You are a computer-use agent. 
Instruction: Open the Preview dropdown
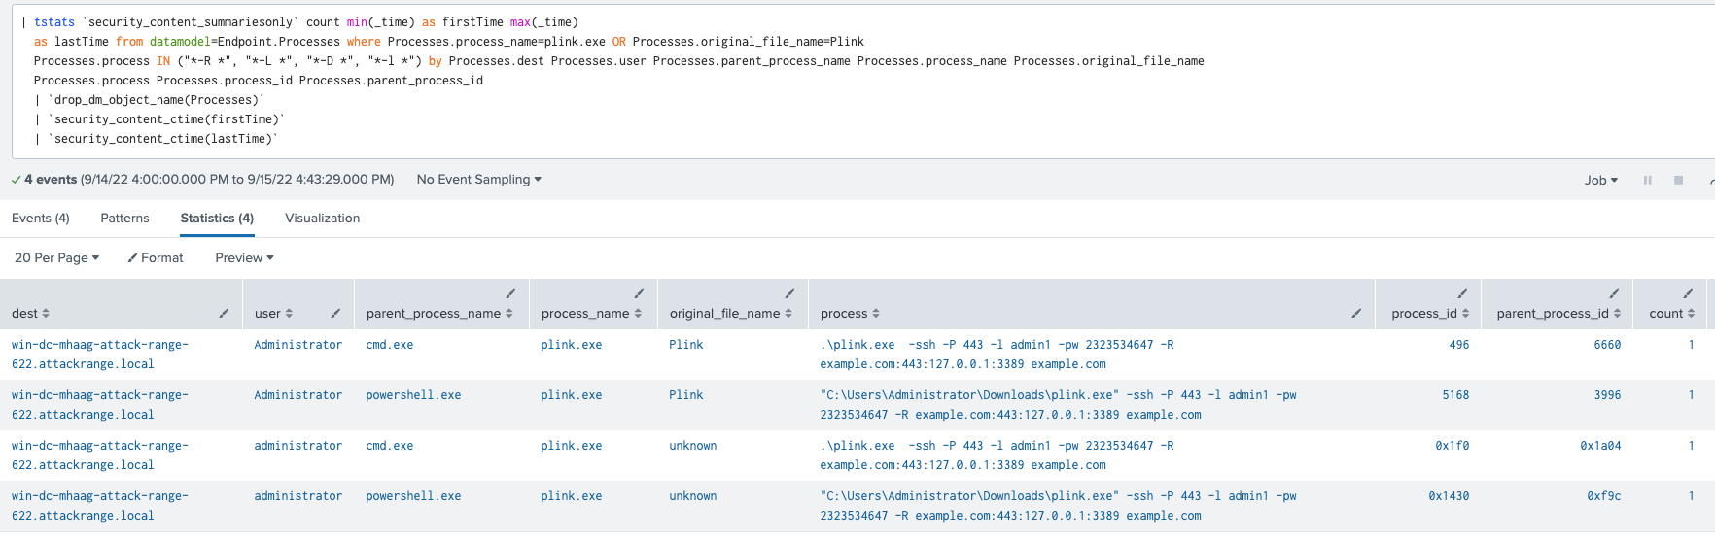pos(245,257)
